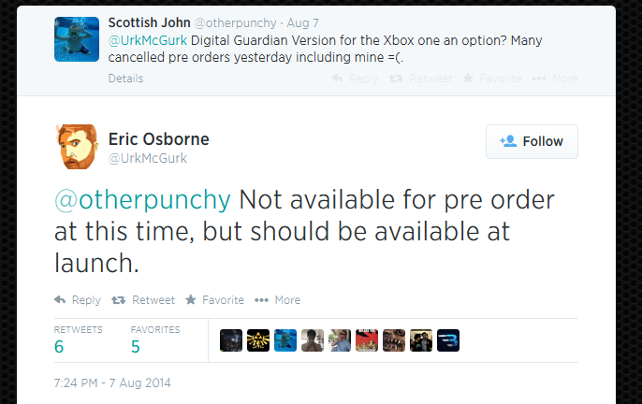View the 5 favorites list
642x404 pixels.
click(x=136, y=347)
